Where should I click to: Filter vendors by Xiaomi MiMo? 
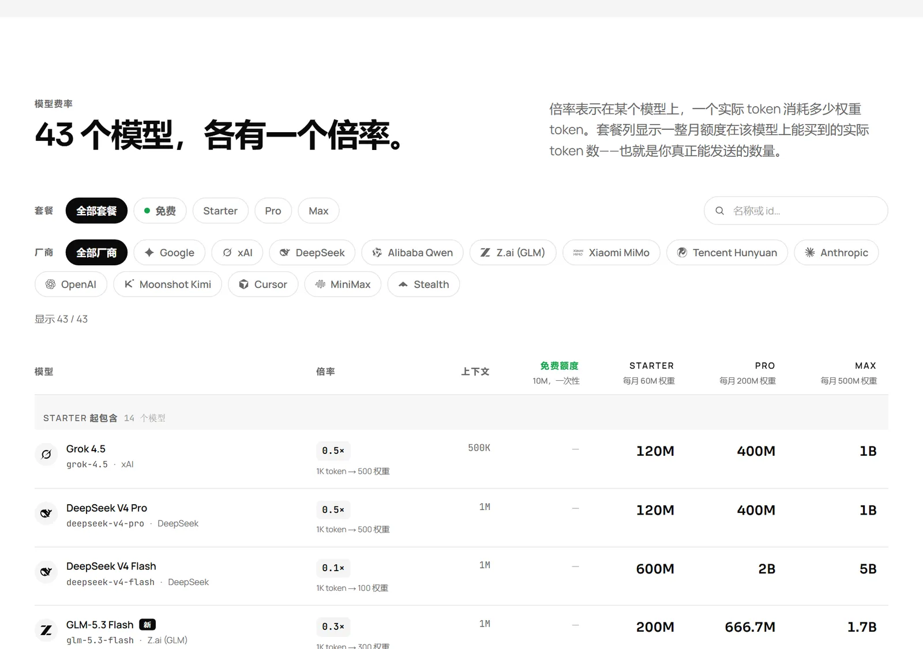coord(611,253)
